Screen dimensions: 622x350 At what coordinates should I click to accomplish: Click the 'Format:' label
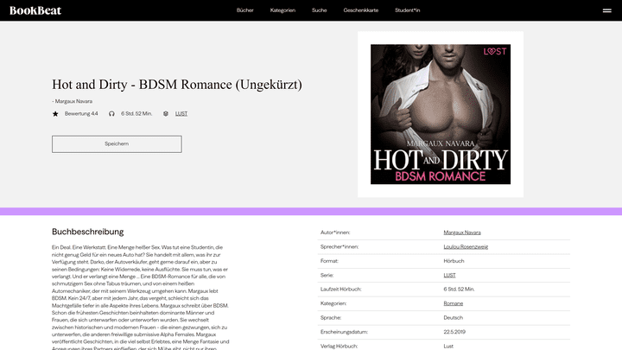click(x=329, y=261)
